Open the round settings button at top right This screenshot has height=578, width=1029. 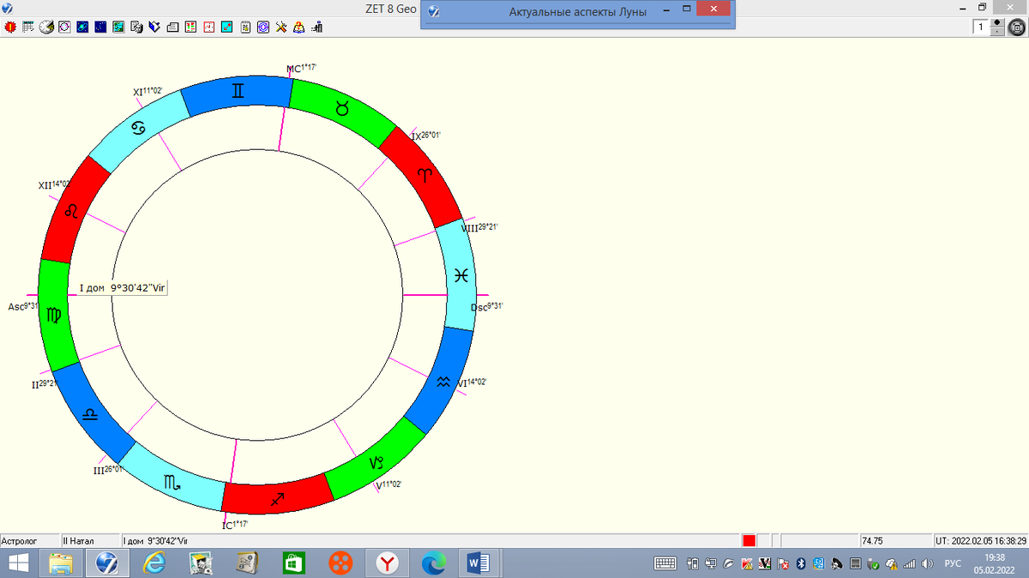click(x=1017, y=27)
